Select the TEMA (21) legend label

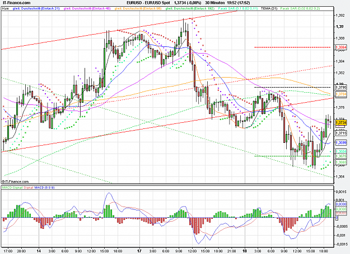pyautogui.click(x=269, y=8)
